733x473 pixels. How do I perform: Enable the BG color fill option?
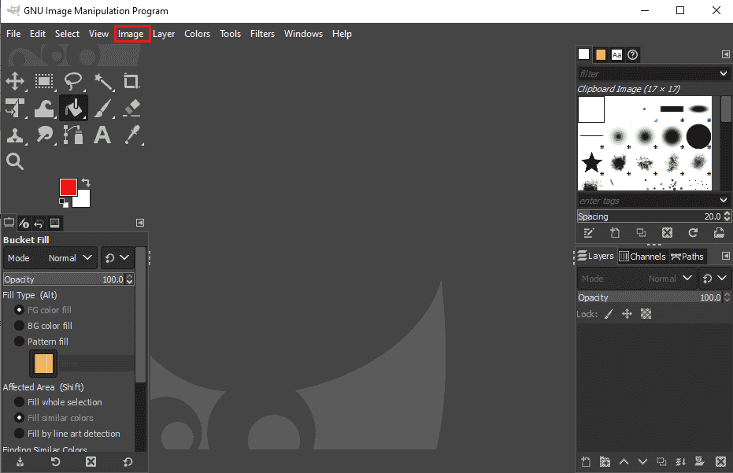[x=18, y=325]
